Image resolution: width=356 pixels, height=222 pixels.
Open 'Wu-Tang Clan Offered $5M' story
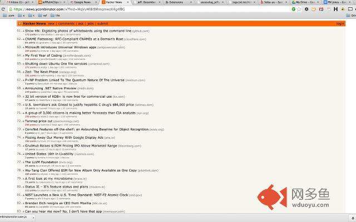click(x=81, y=170)
